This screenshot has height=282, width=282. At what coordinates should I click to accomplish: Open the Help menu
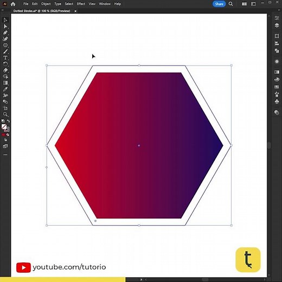(118, 4)
